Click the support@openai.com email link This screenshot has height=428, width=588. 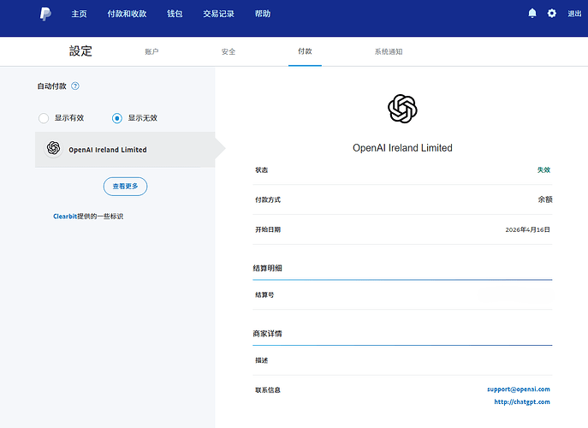[519, 389]
